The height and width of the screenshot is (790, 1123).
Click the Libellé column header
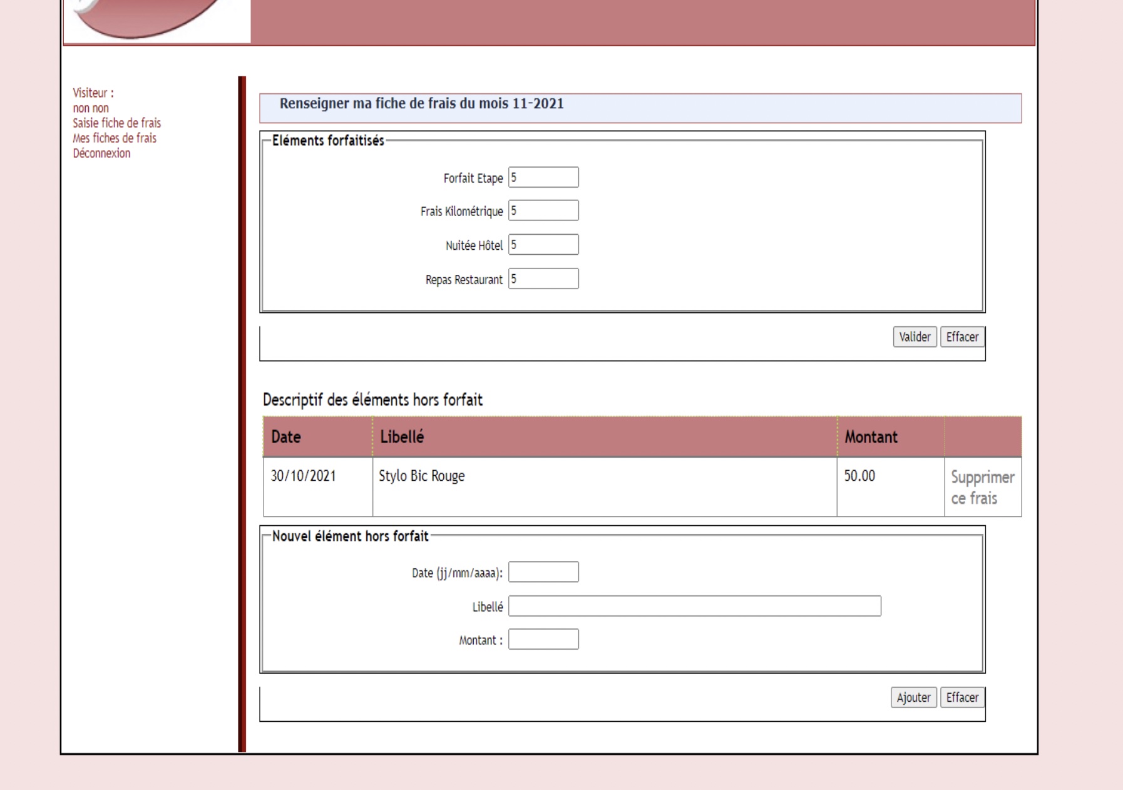605,437
